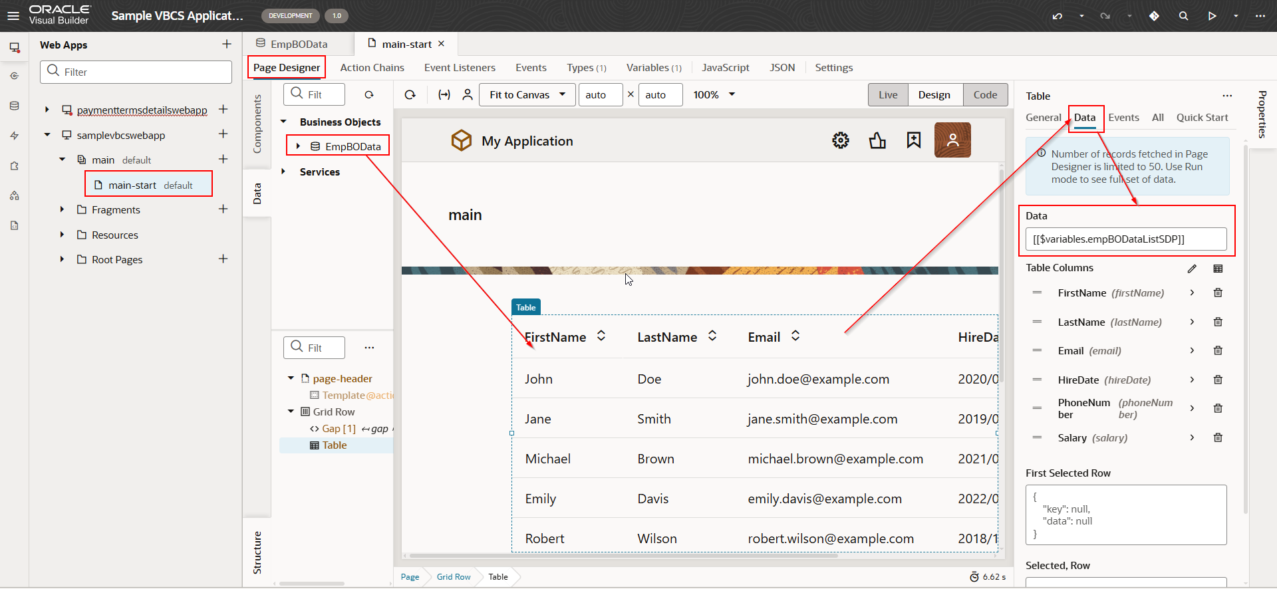Switch canvas to Code mode
This screenshot has width=1277, height=589.
[985, 95]
